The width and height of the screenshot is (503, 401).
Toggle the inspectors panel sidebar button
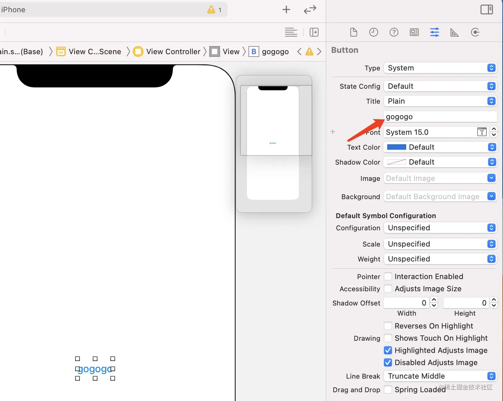(487, 9)
